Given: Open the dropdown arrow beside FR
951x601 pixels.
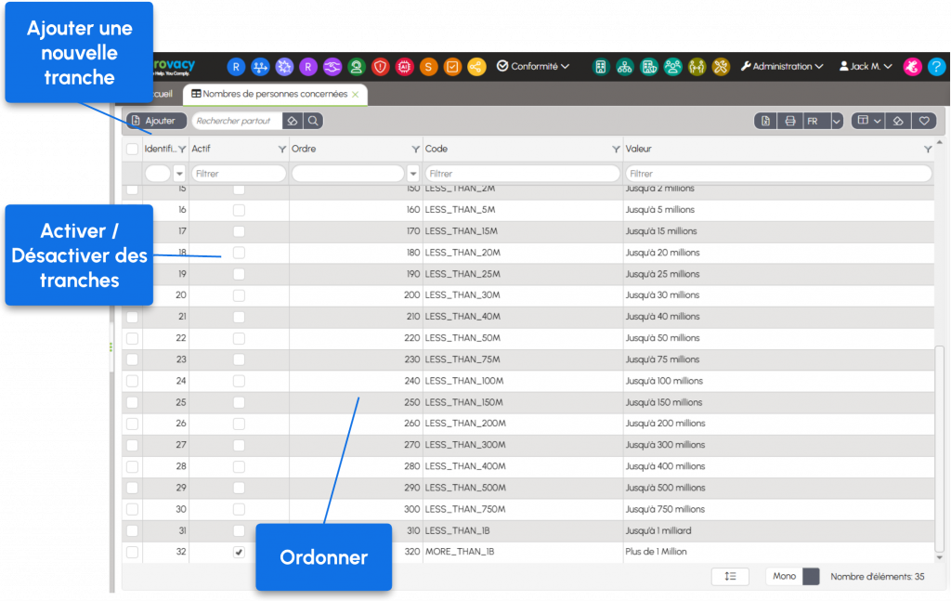Looking at the screenshot, I should pos(837,122).
